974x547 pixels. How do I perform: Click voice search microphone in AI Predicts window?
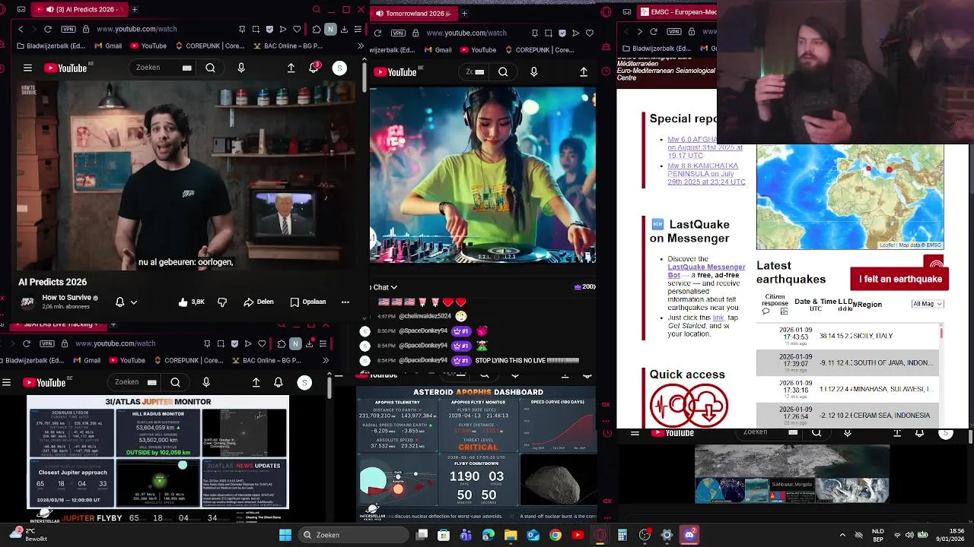(x=241, y=68)
